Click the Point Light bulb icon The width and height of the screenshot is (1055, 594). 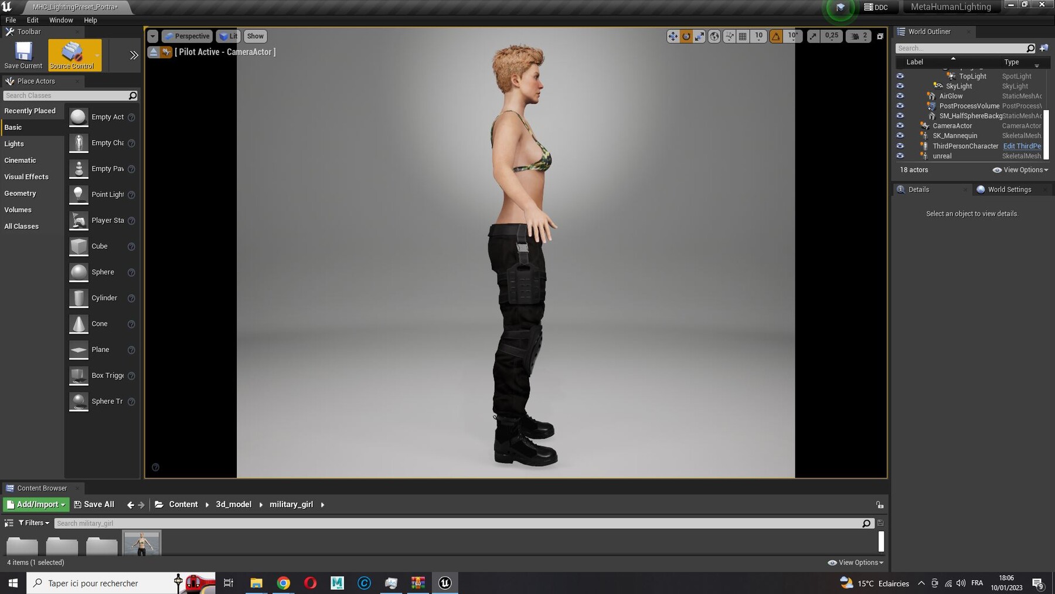[79, 195]
